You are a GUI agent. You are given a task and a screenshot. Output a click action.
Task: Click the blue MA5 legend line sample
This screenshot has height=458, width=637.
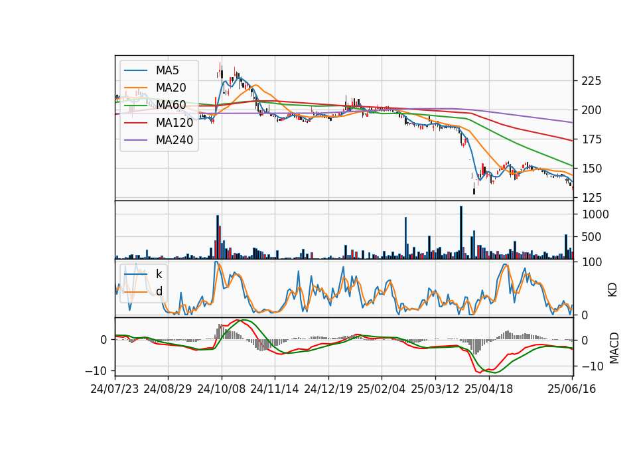point(135,71)
